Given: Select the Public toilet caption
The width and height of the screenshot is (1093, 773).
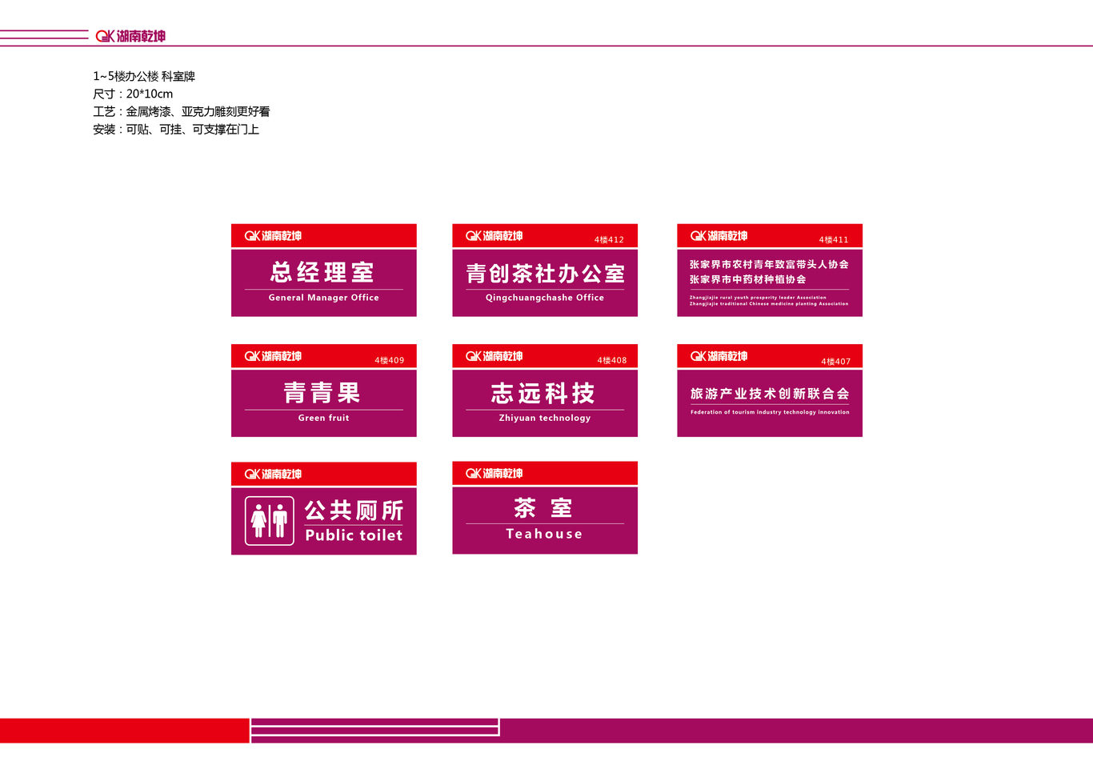Looking at the screenshot, I should pyautogui.click(x=354, y=535).
